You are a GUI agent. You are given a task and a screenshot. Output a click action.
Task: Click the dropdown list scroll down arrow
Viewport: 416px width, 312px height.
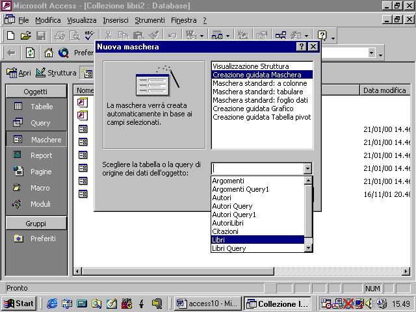pos(308,248)
